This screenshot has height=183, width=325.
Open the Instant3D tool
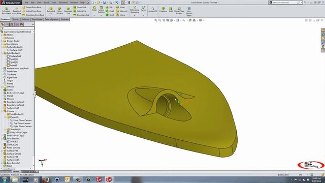pos(153,10)
